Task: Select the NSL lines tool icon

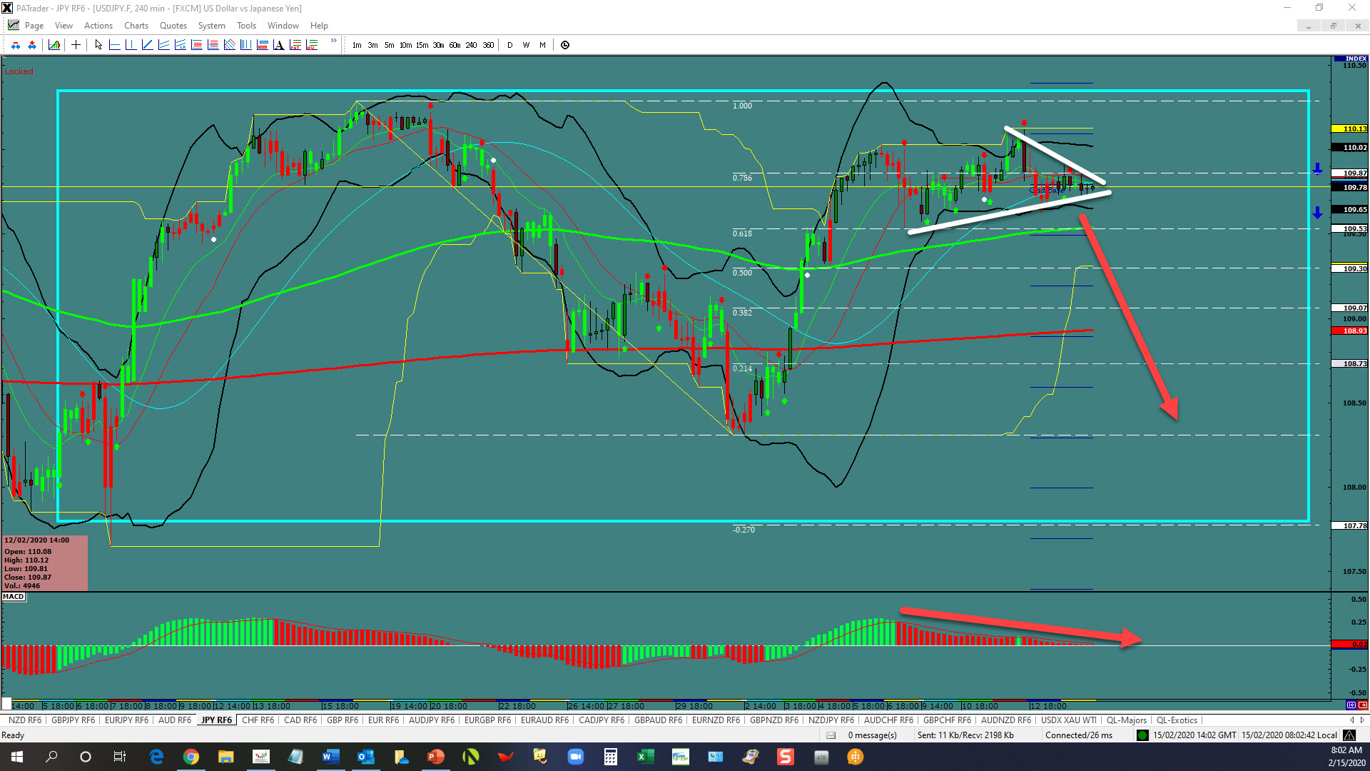Action: (312, 45)
